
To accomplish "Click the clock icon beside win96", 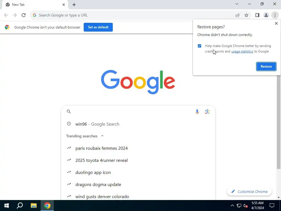I will [x=69, y=124].
